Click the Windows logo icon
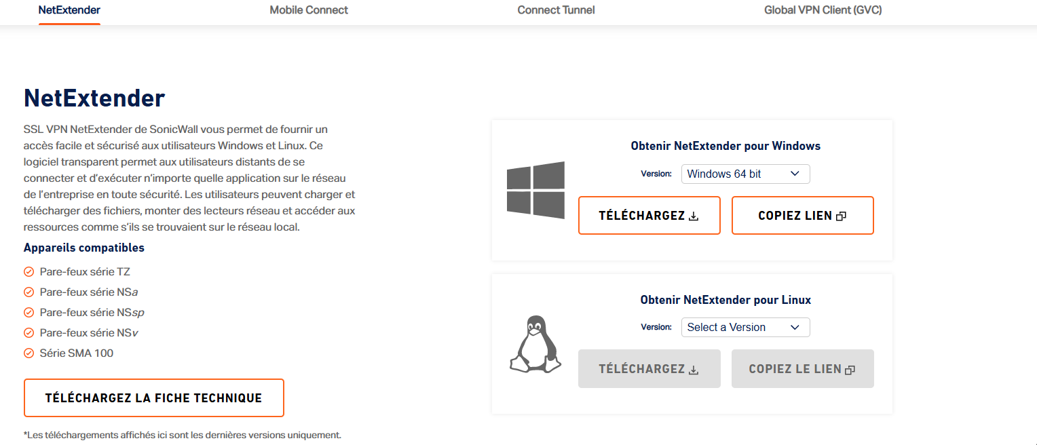The width and height of the screenshot is (1037, 445). pos(535,190)
